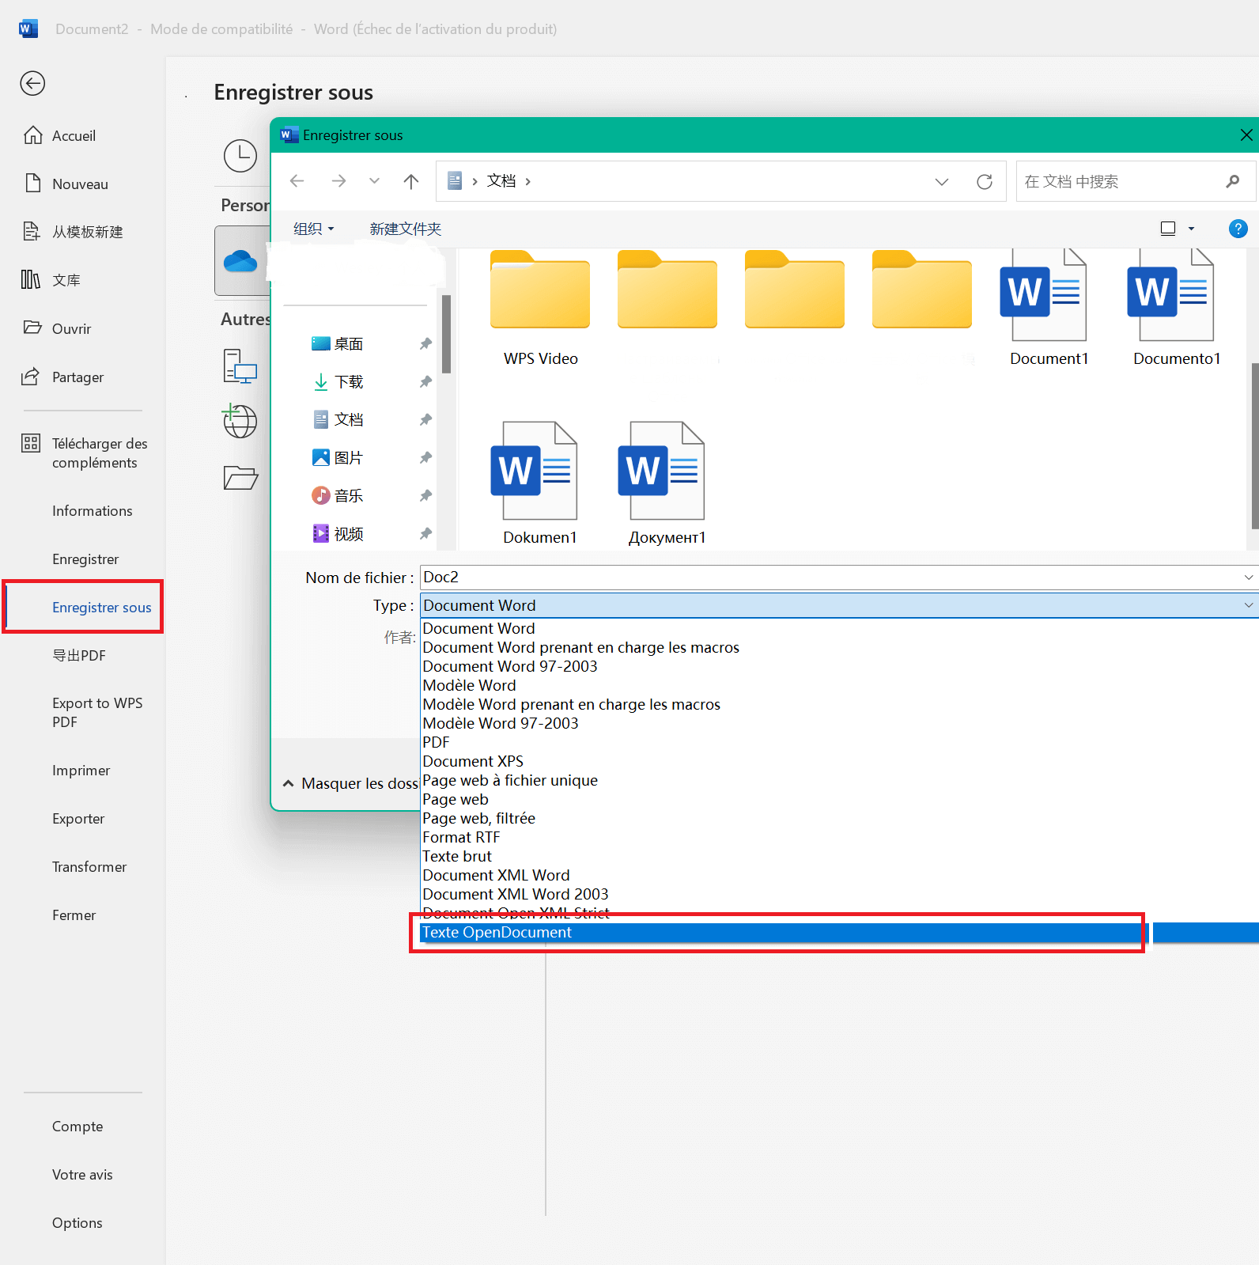Screen dimensions: 1259x1265
Task: Open recent locations chevron in dialog
Action: point(375,181)
